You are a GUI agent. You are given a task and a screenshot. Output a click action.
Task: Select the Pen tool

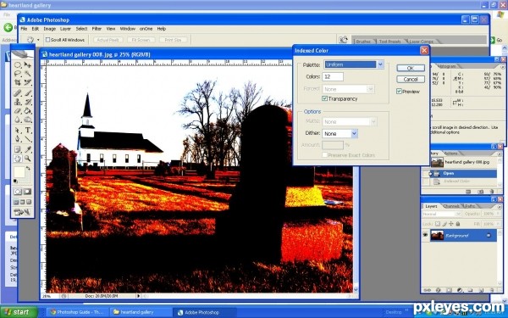point(18,139)
